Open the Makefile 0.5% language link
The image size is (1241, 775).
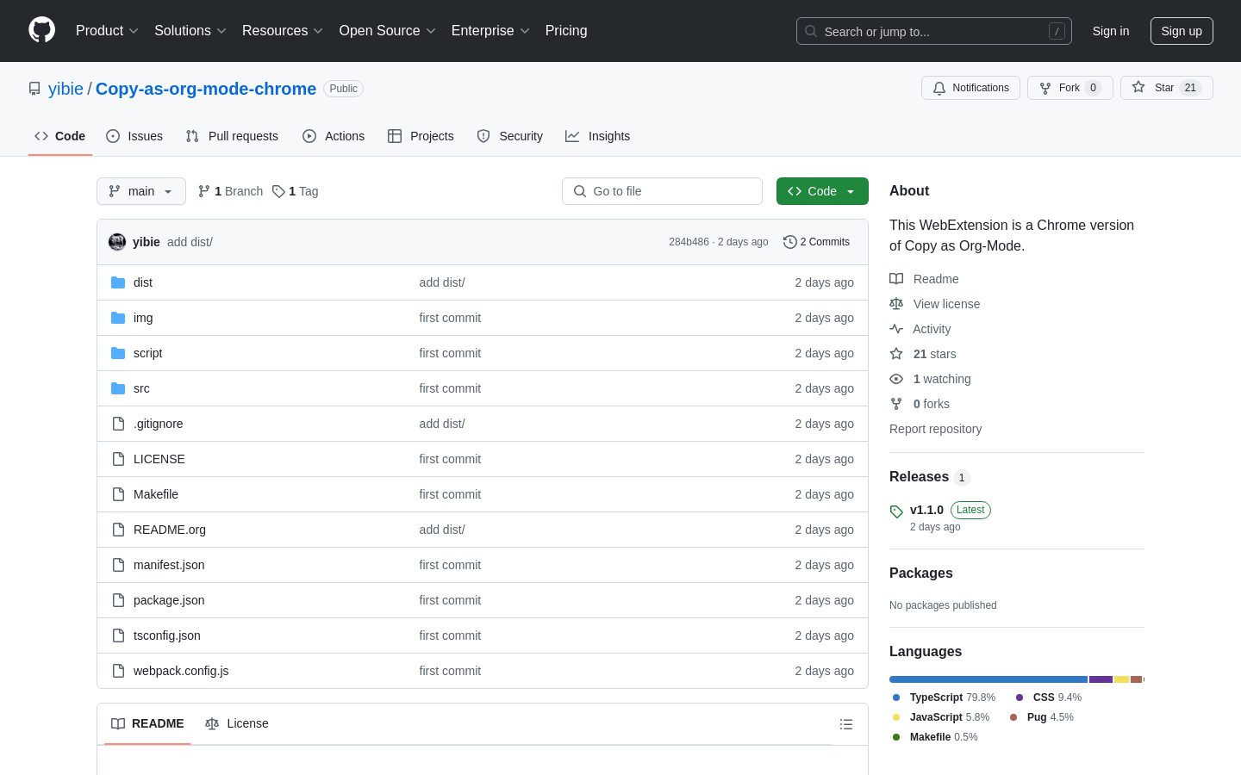point(934,737)
